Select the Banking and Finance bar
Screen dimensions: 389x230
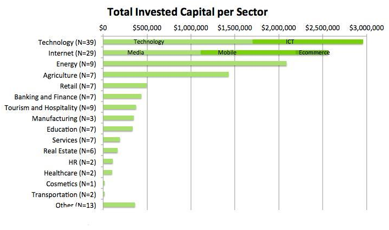[122, 97]
